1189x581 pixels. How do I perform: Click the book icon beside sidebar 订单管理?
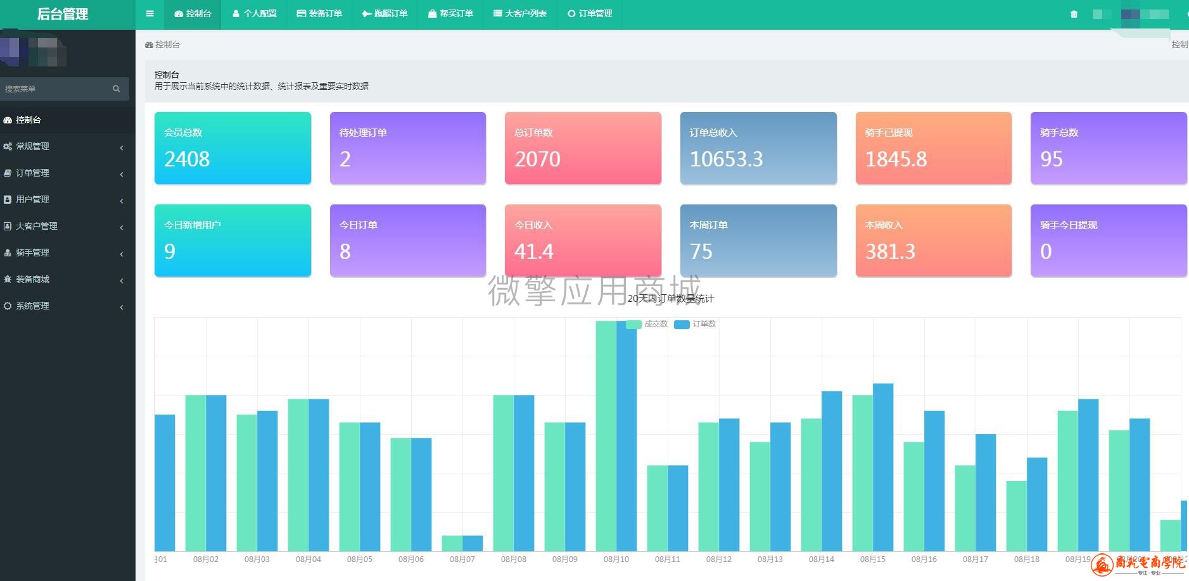click(8, 173)
